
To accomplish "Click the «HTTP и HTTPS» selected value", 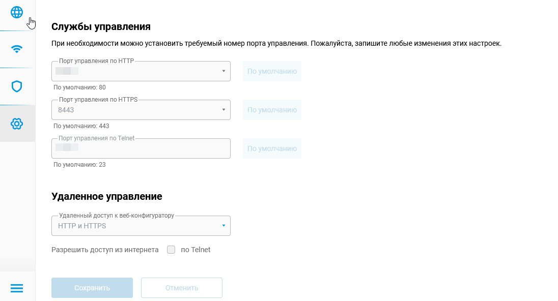I will point(82,226).
